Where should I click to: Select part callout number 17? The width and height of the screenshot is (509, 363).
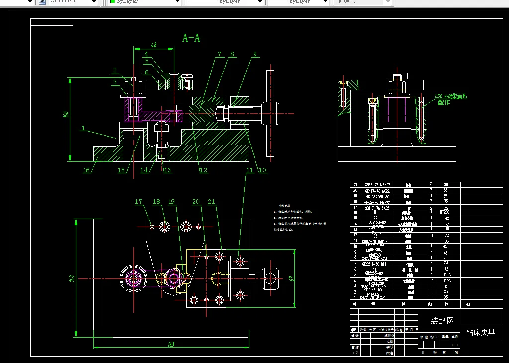click(x=139, y=202)
